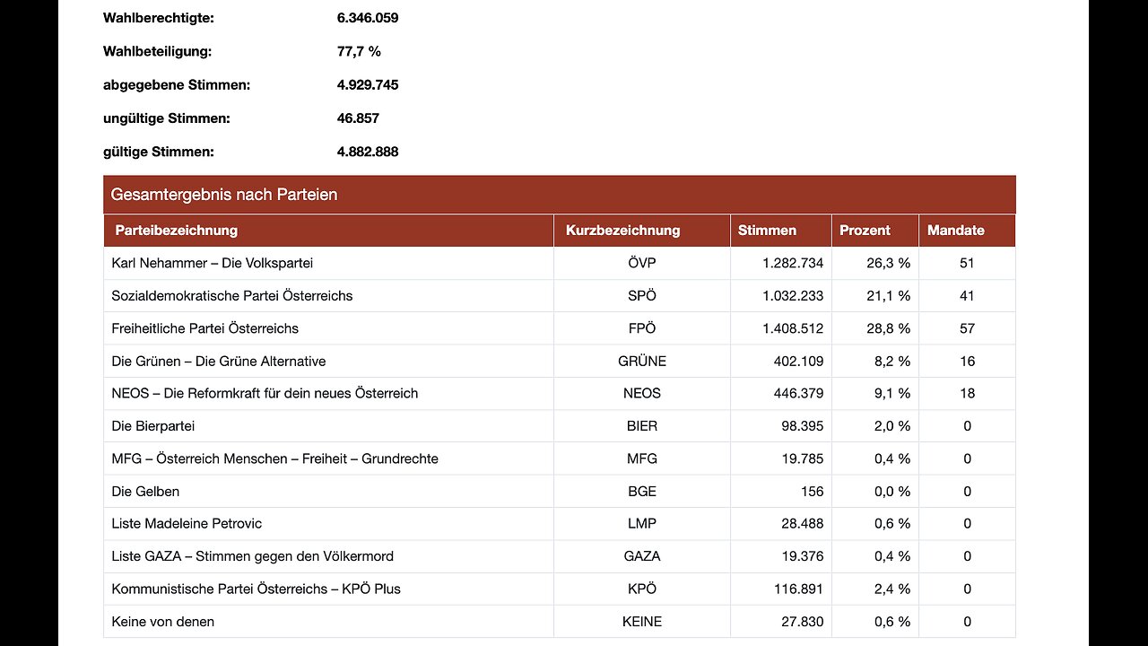Click KPÖ vote count 116.891
The width and height of the screenshot is (1148, 646).
tap(799, 589)
